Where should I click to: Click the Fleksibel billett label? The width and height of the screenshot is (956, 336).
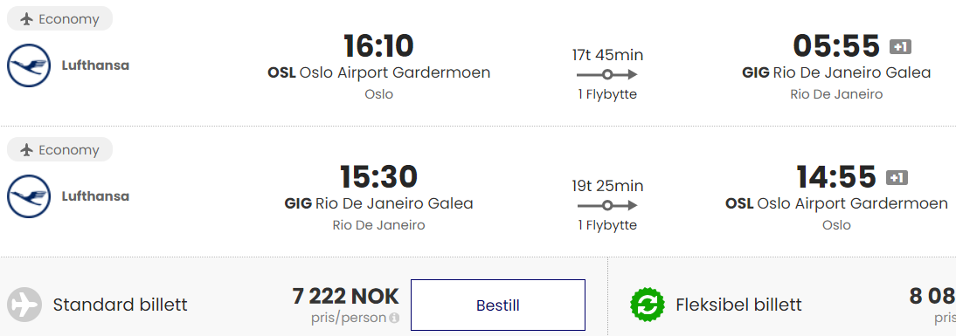point(738,305)
